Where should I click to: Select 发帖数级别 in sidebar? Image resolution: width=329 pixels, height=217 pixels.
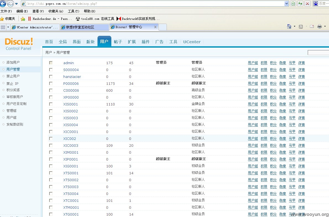pyautogui.click(x=15, y=124)
